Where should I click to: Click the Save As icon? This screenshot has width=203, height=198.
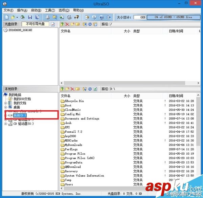pyautogui.click(x=38, y=17)
